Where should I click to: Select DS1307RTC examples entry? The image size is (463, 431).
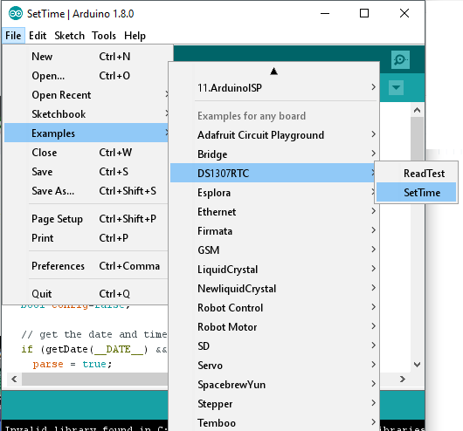coord(273,173)
